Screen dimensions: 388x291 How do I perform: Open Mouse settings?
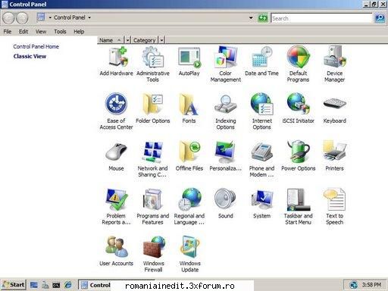pos(116,157)
